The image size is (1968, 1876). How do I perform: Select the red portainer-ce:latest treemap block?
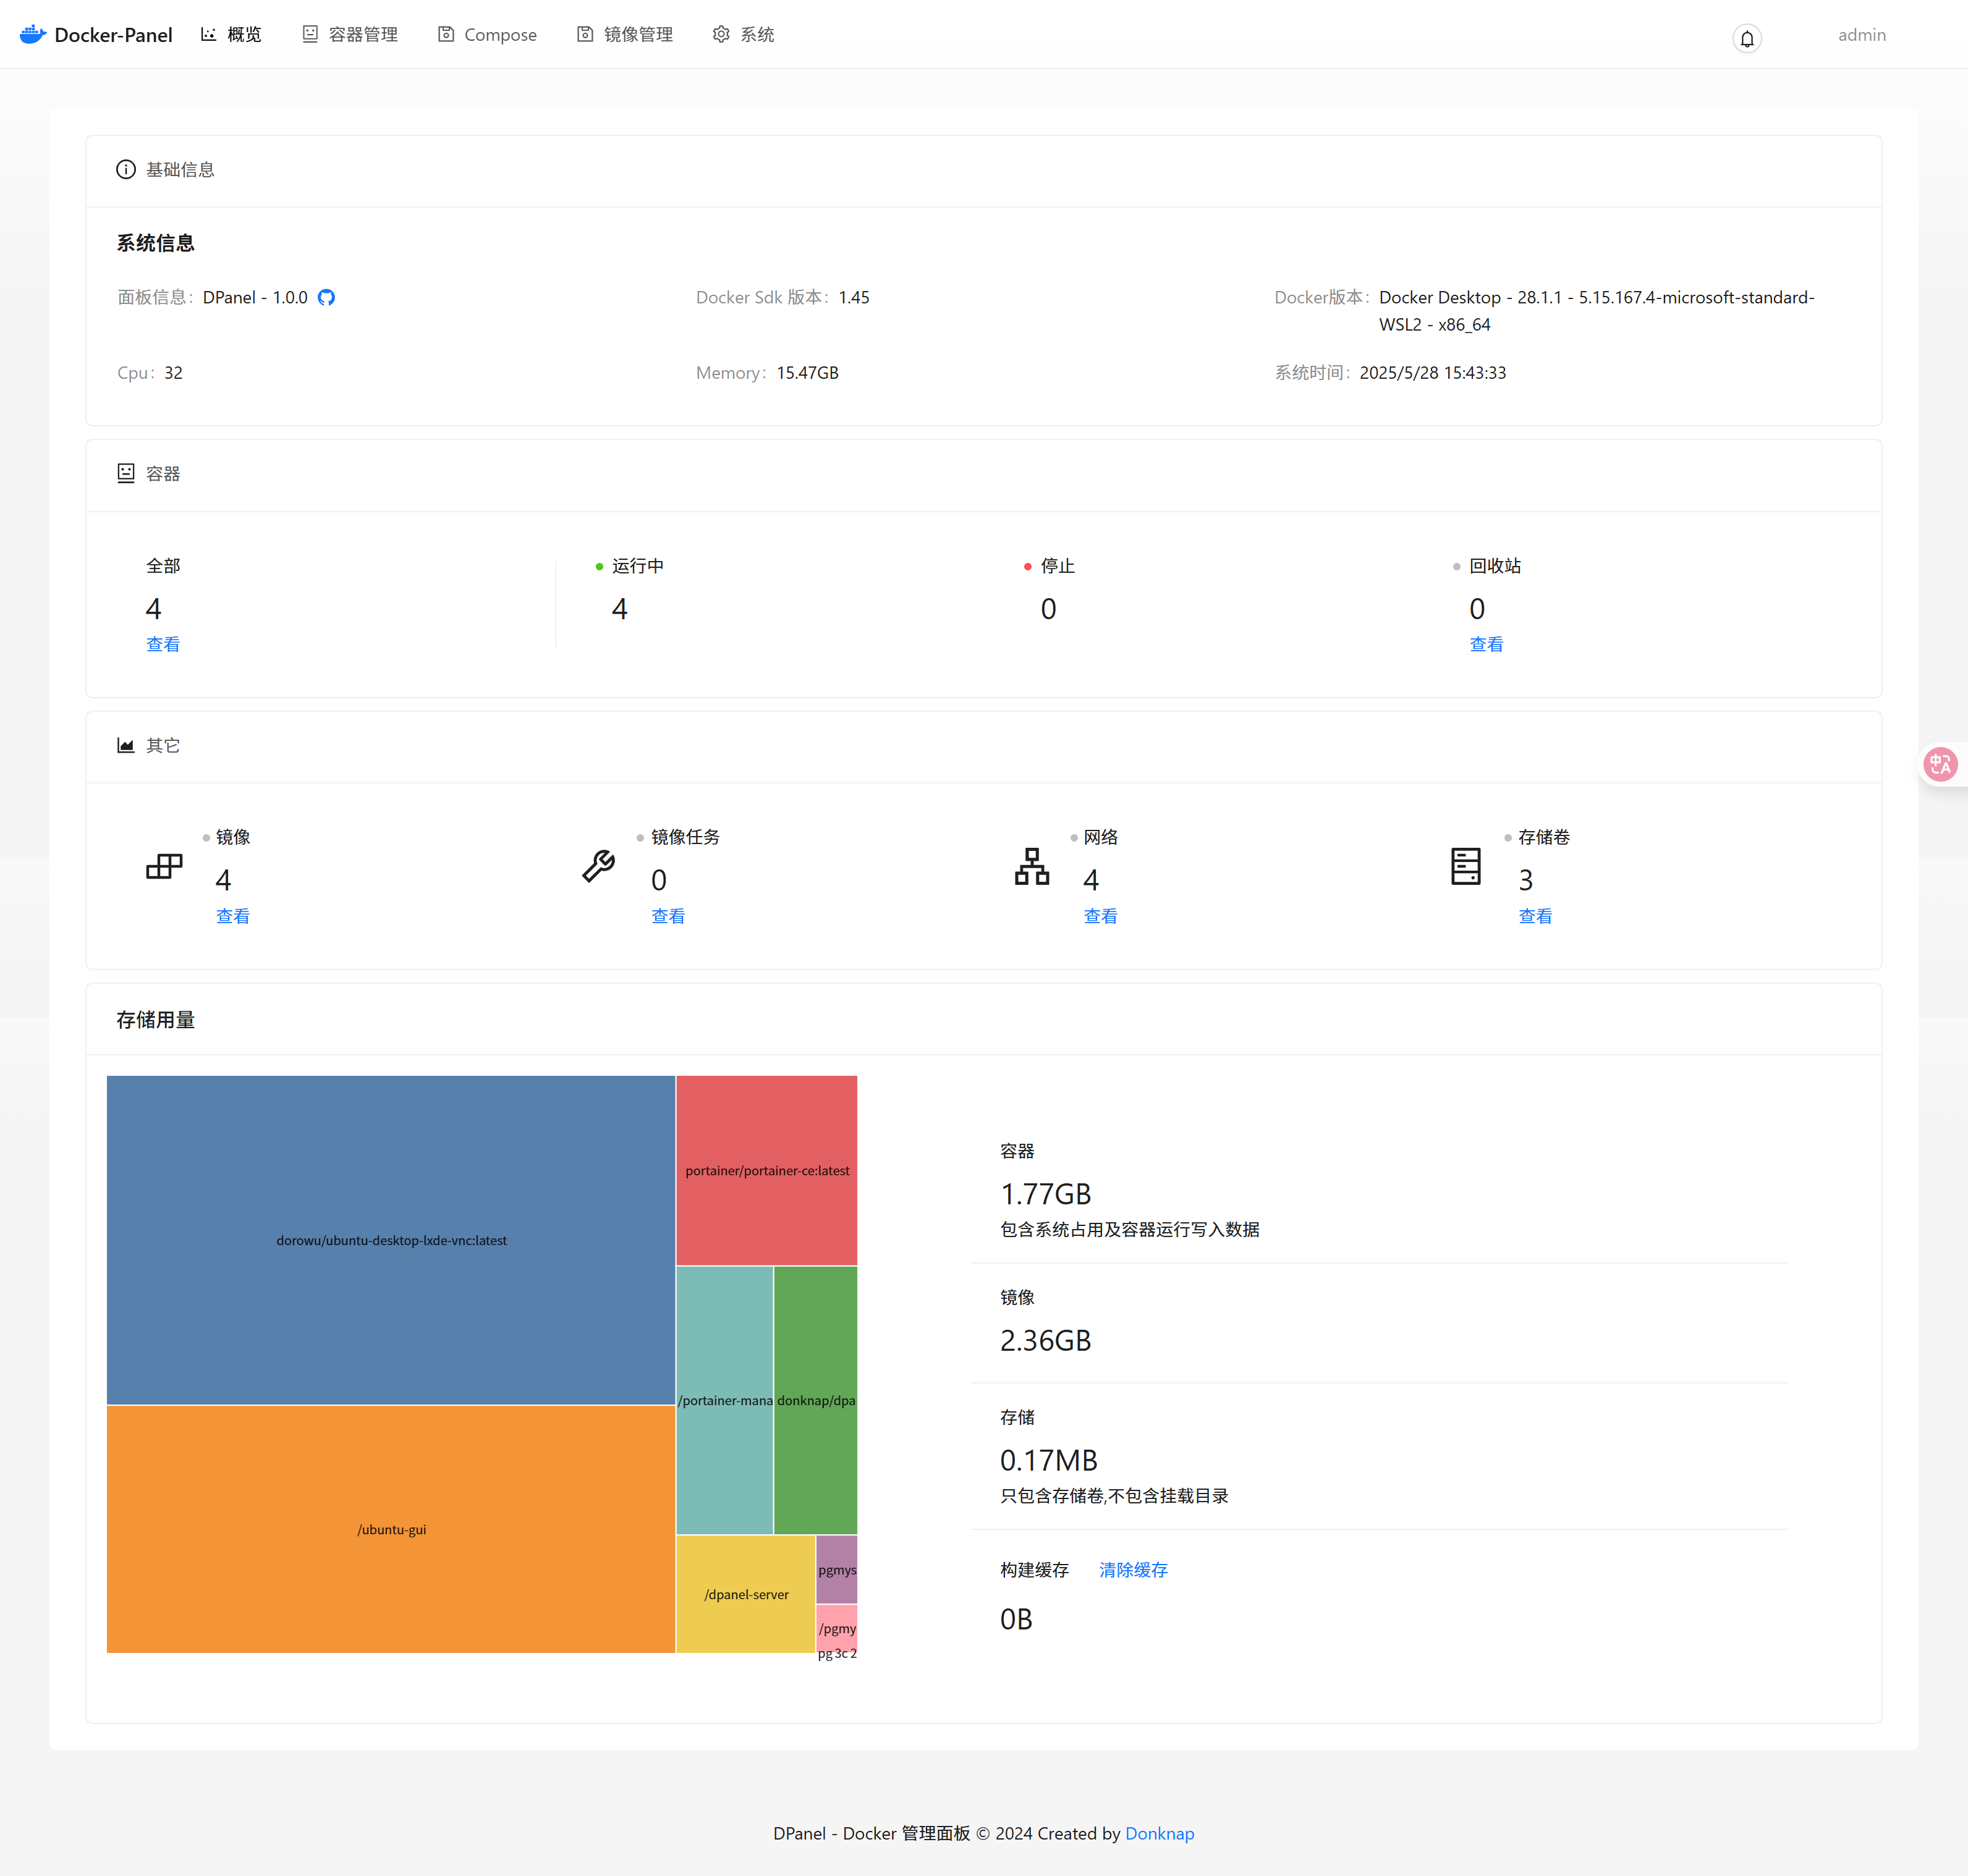[x=768, y=1170]
